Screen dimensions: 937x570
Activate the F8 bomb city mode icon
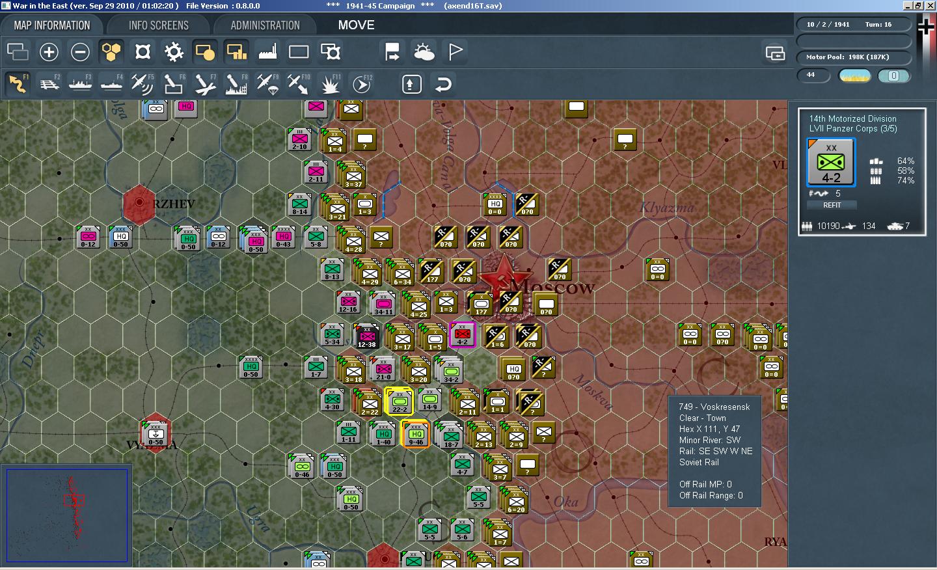(x=236, y=84)
